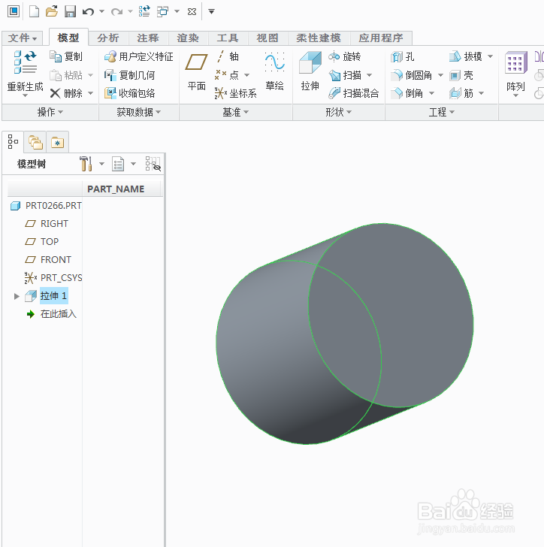Create a datum Plane (平面)

coord(196,71)
